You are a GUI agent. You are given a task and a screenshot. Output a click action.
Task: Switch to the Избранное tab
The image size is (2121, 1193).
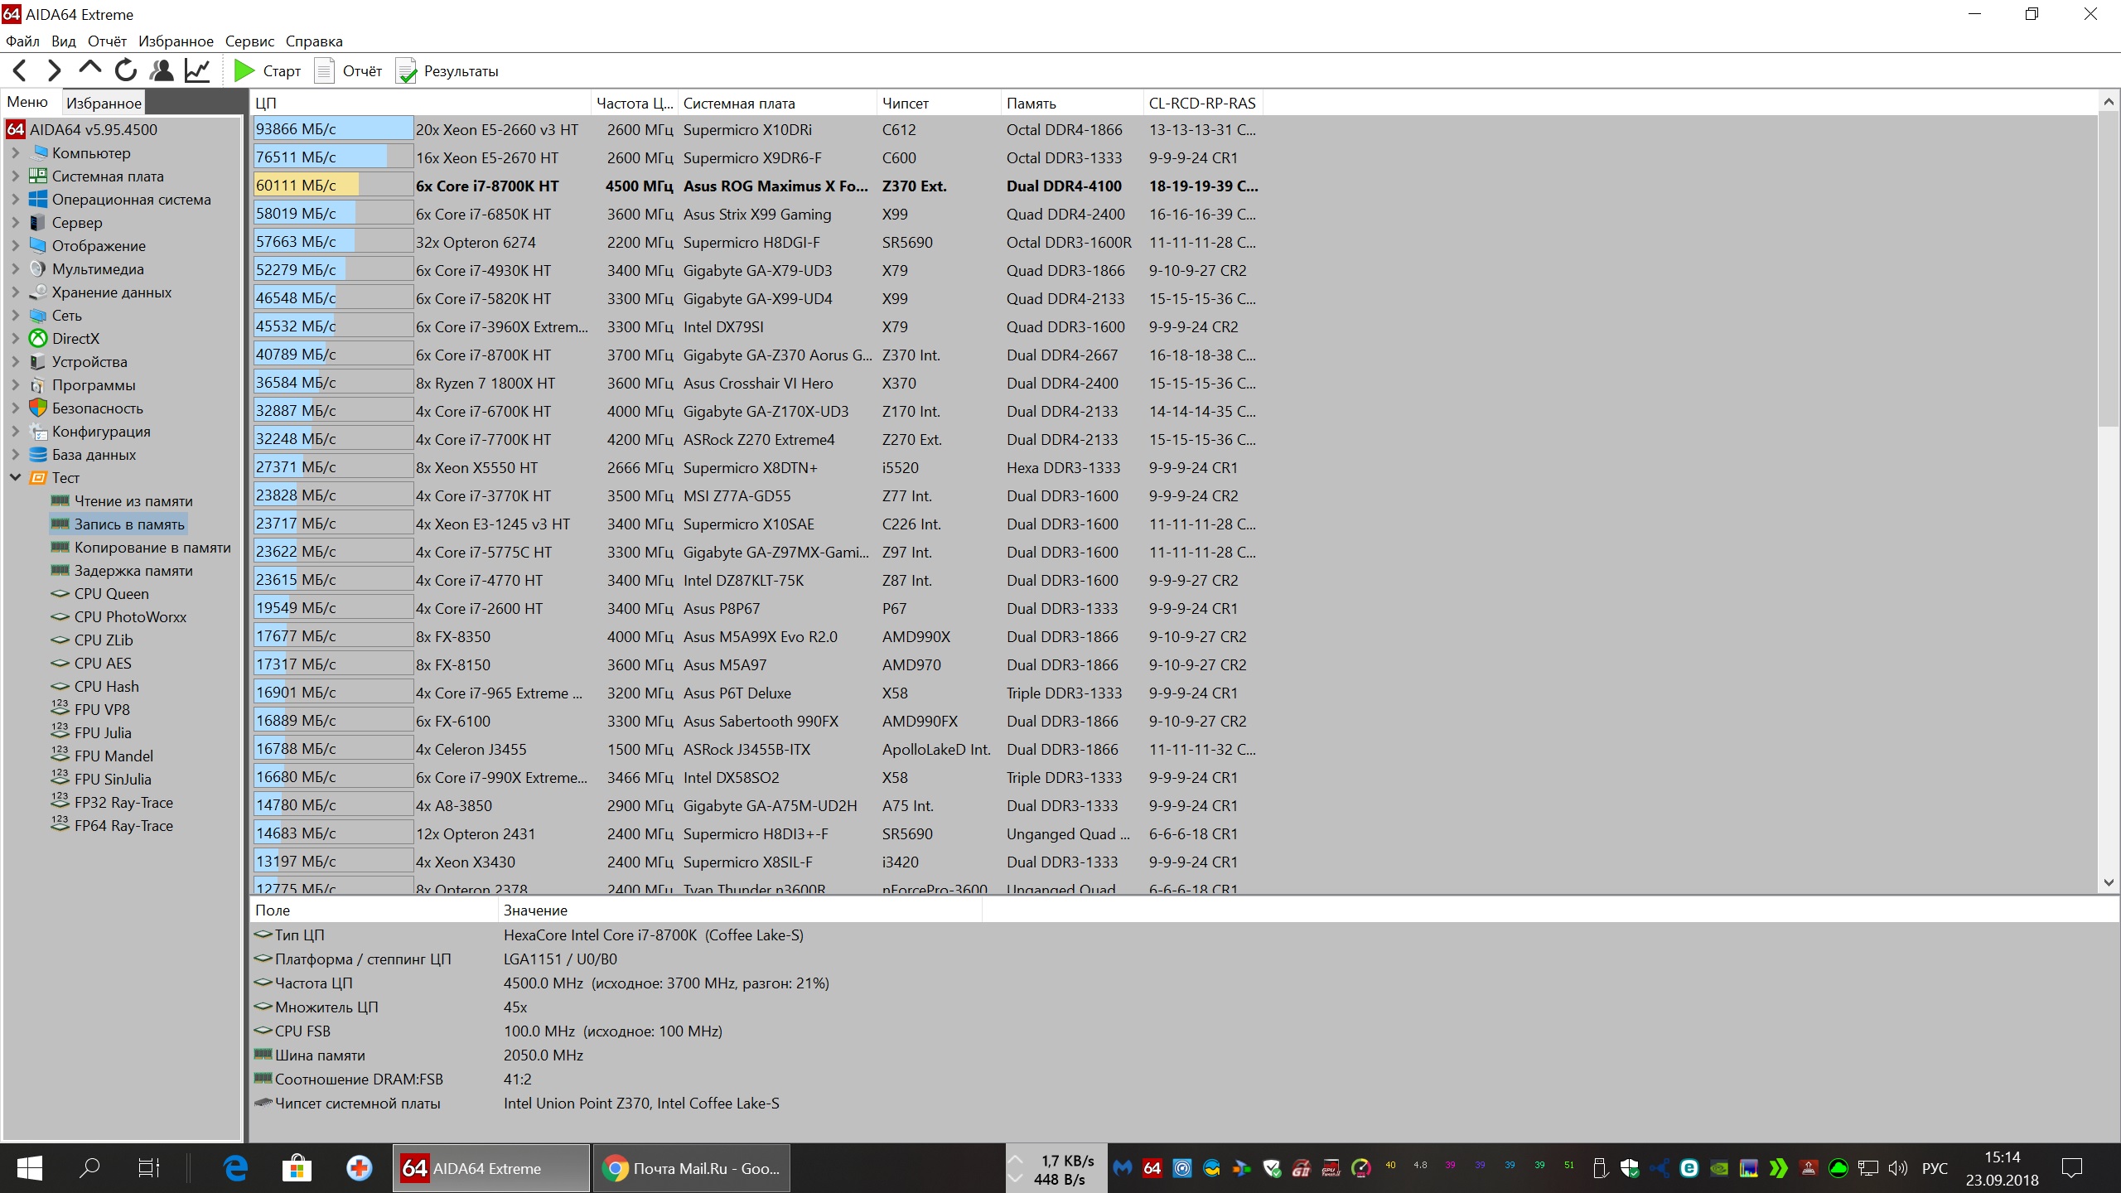104,104
